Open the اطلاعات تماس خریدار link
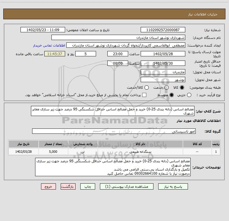 [x=49, y=45]
